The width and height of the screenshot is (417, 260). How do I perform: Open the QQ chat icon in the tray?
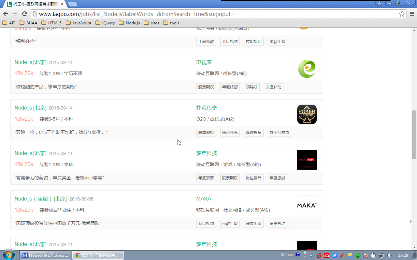click(350, 255)
